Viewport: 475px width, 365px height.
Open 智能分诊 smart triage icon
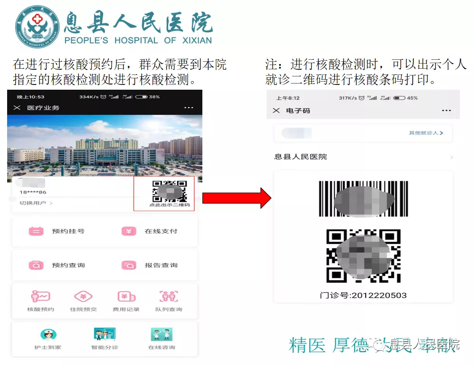pyautogui.click(x=104, y=335)
